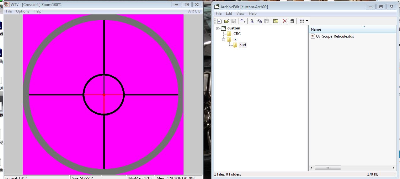
Task: Open WTV Options menu
Action: pyautogui.click(x=23, y=11)
